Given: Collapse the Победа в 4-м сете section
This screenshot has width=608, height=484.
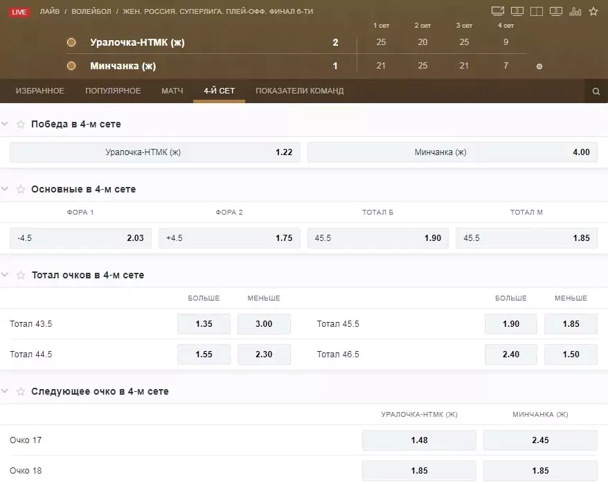Looking at the screenshot, I should (5, 124).
